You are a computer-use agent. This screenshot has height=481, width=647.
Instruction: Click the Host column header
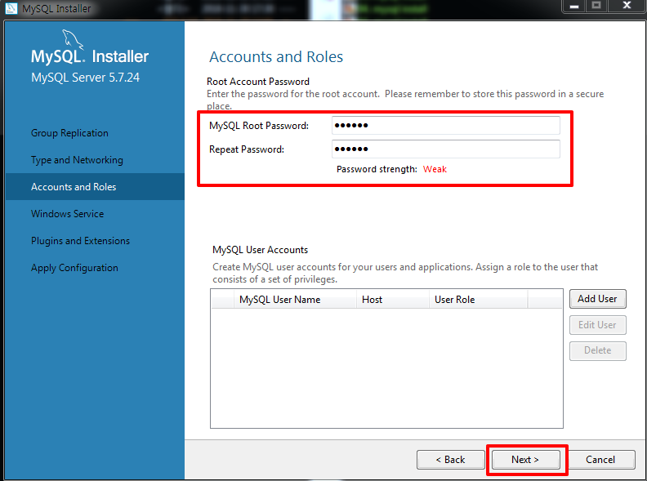392,300
